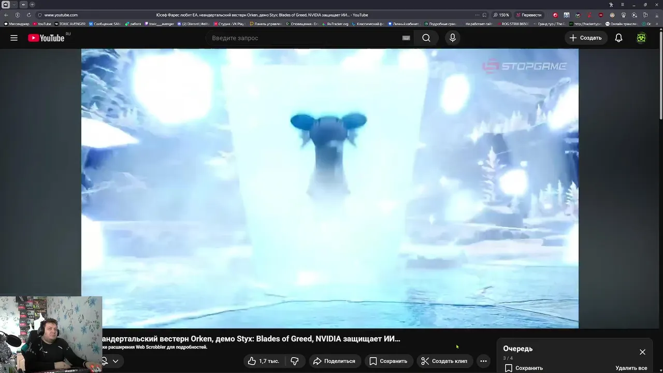
Task: Open the ROG STRIX B650 bookmark
Action: (x=513, y=24)
